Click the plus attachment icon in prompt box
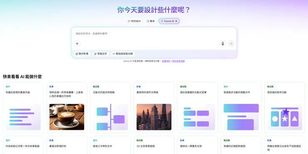 (77, 44)
